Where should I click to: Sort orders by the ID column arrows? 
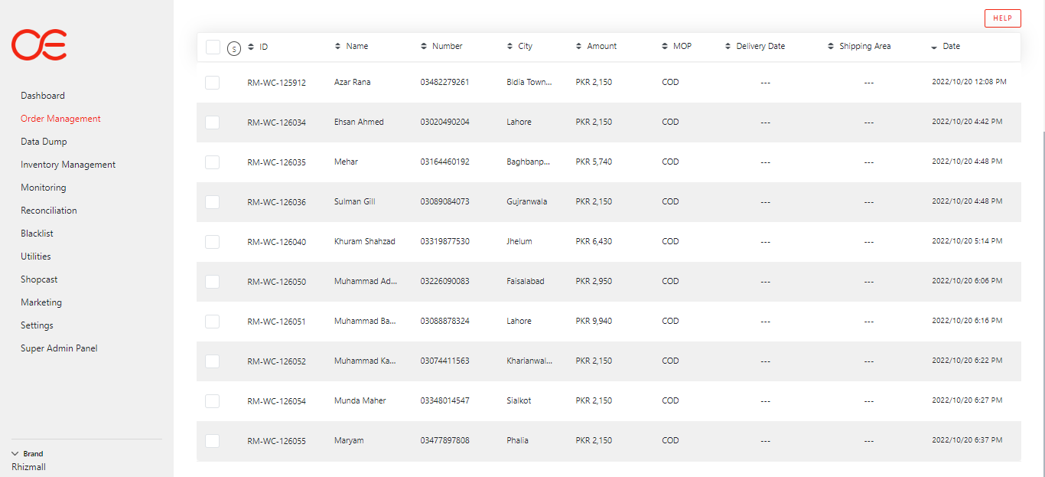251,47
